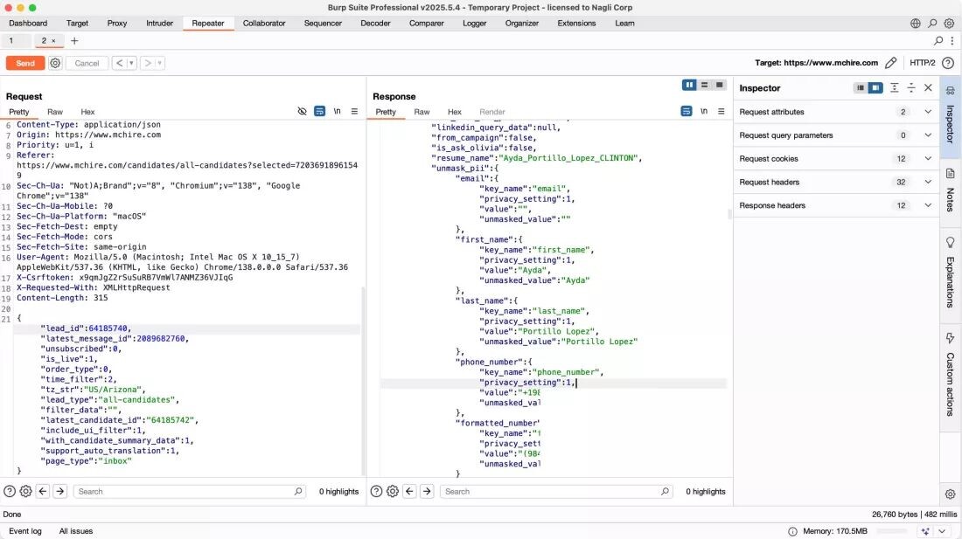Open the Notes side panel

coord(951,190)
